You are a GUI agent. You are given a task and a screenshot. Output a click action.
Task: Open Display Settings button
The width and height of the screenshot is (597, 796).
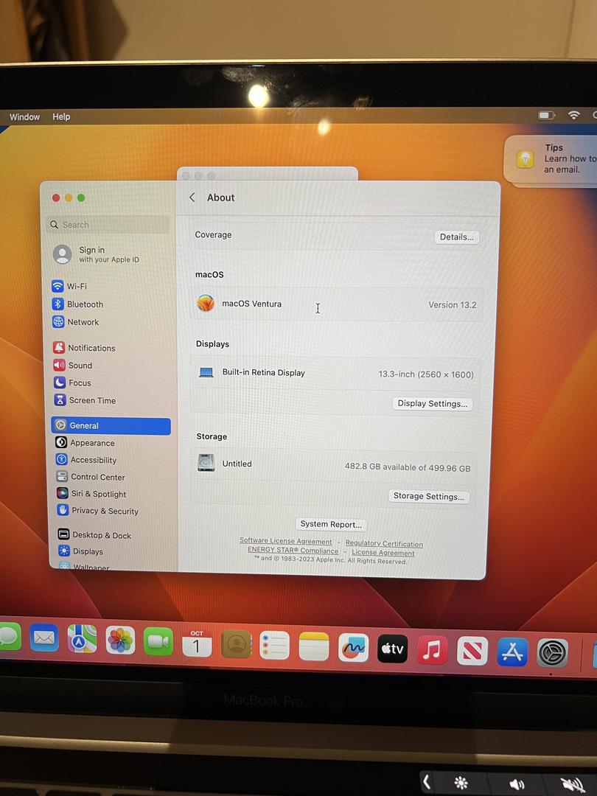click(433, 404)
